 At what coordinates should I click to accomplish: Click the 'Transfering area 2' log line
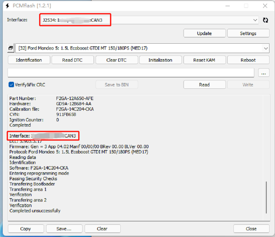tap(28, 200)
